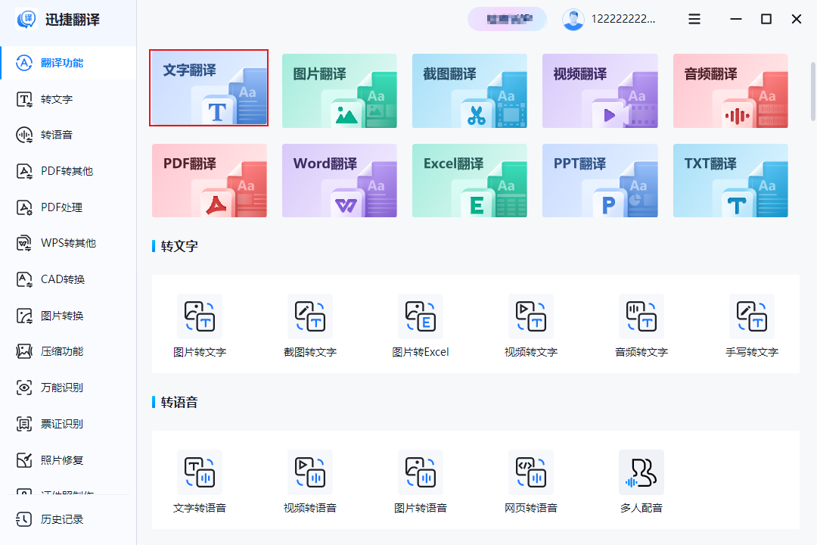The image size is (817, 545).
Task: Open the 图片转Excel tool
Action: point(420,324)
